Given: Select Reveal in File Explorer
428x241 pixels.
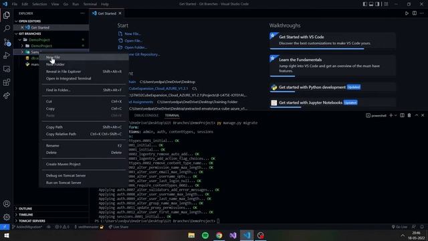Looking at the screenshot, I should [x=84, y=72].
